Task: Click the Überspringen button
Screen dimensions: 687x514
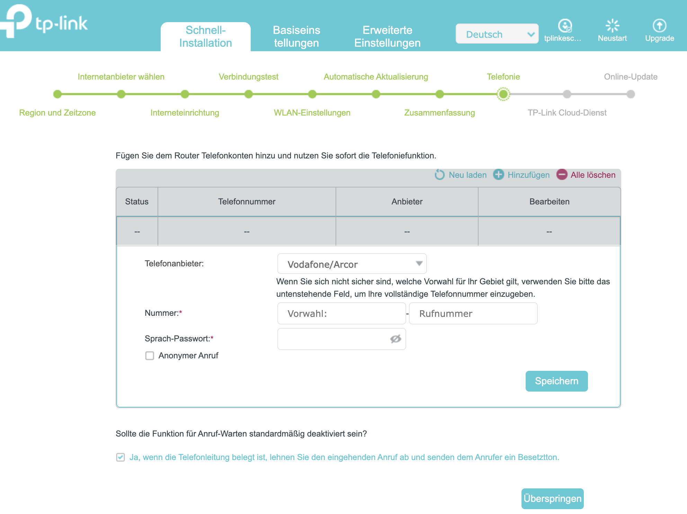Action: point(552,498)
